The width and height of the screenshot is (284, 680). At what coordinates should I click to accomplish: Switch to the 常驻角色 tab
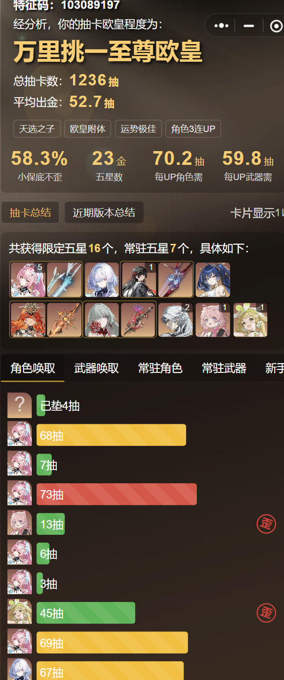coord(160,368)
